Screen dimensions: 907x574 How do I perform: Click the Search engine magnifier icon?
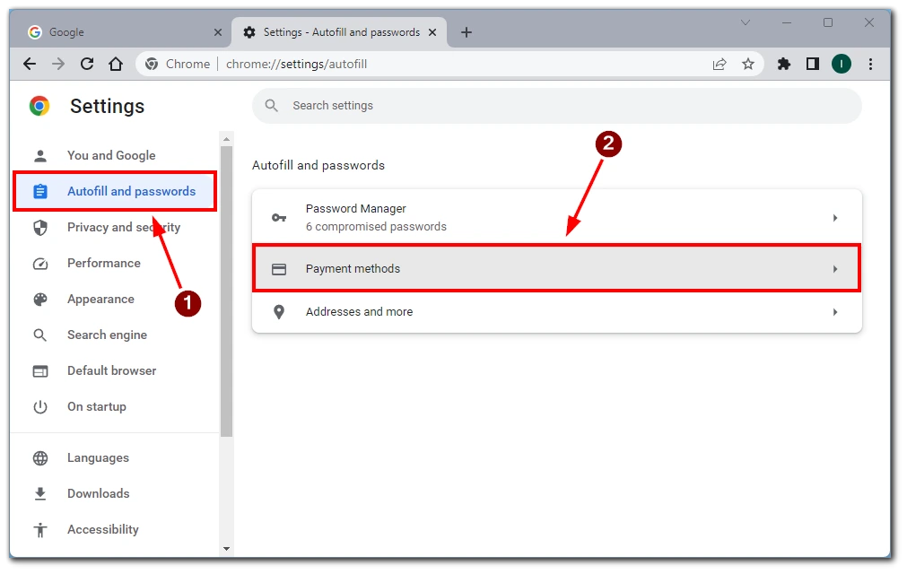[x=39, y=335]
